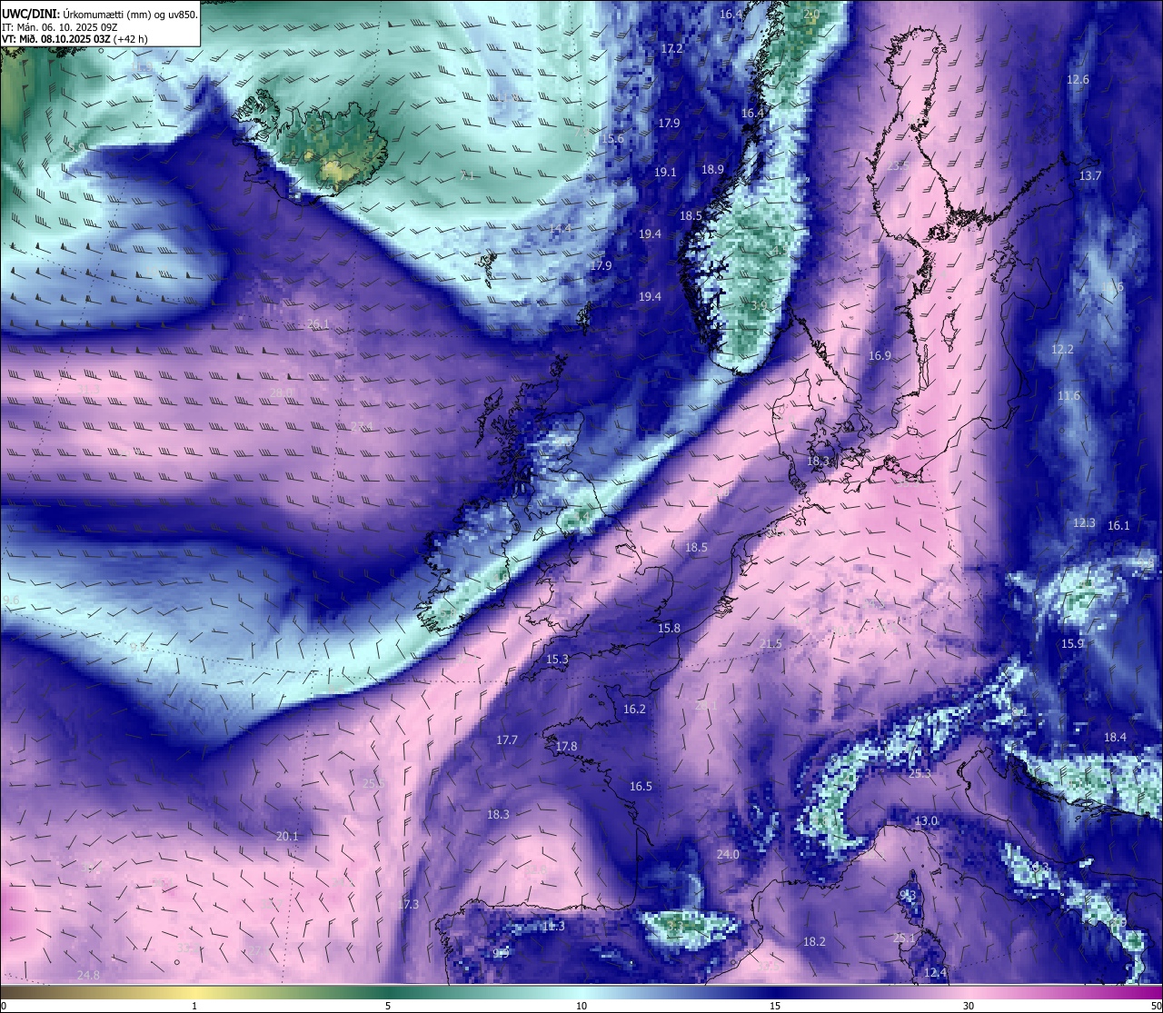Click the color scale tick label '10'
1163x1013 pixels.
coord(581,1006)
